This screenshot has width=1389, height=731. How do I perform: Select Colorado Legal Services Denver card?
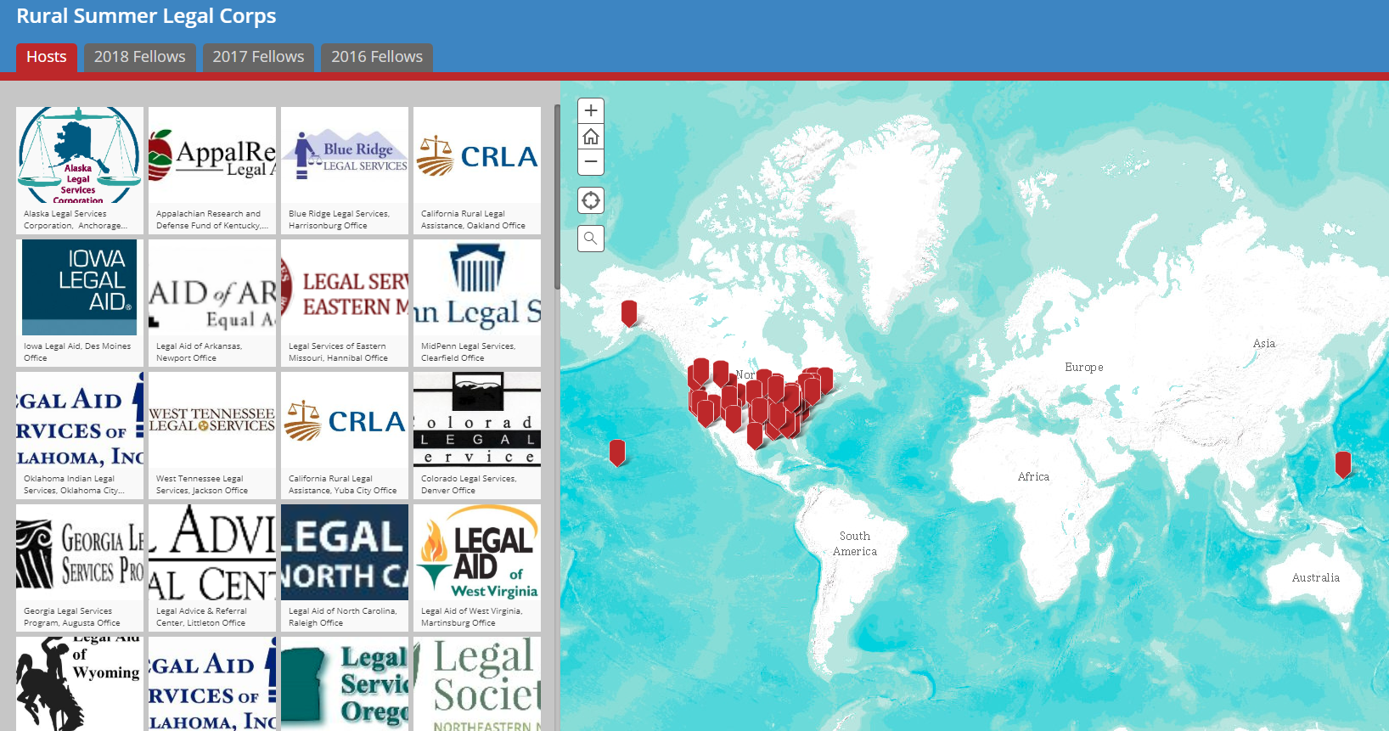pyautogui.click(x=477, y=436)
